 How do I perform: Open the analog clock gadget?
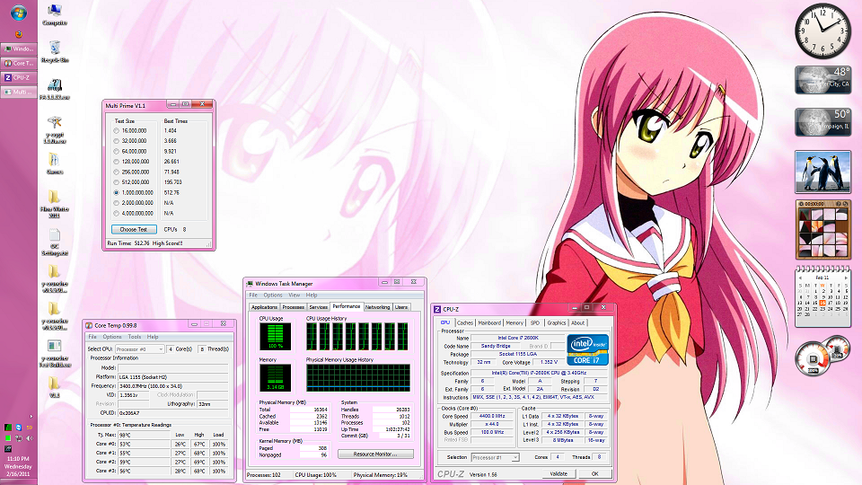point(821,31)
